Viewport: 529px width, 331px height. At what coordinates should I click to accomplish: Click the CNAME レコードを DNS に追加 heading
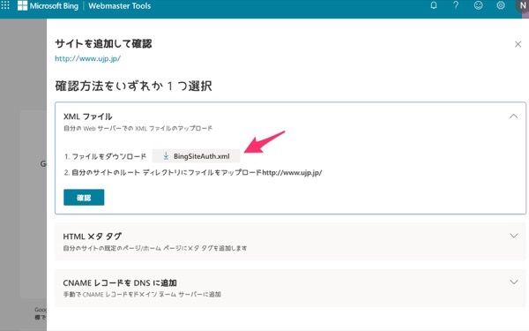coord(120,282)
